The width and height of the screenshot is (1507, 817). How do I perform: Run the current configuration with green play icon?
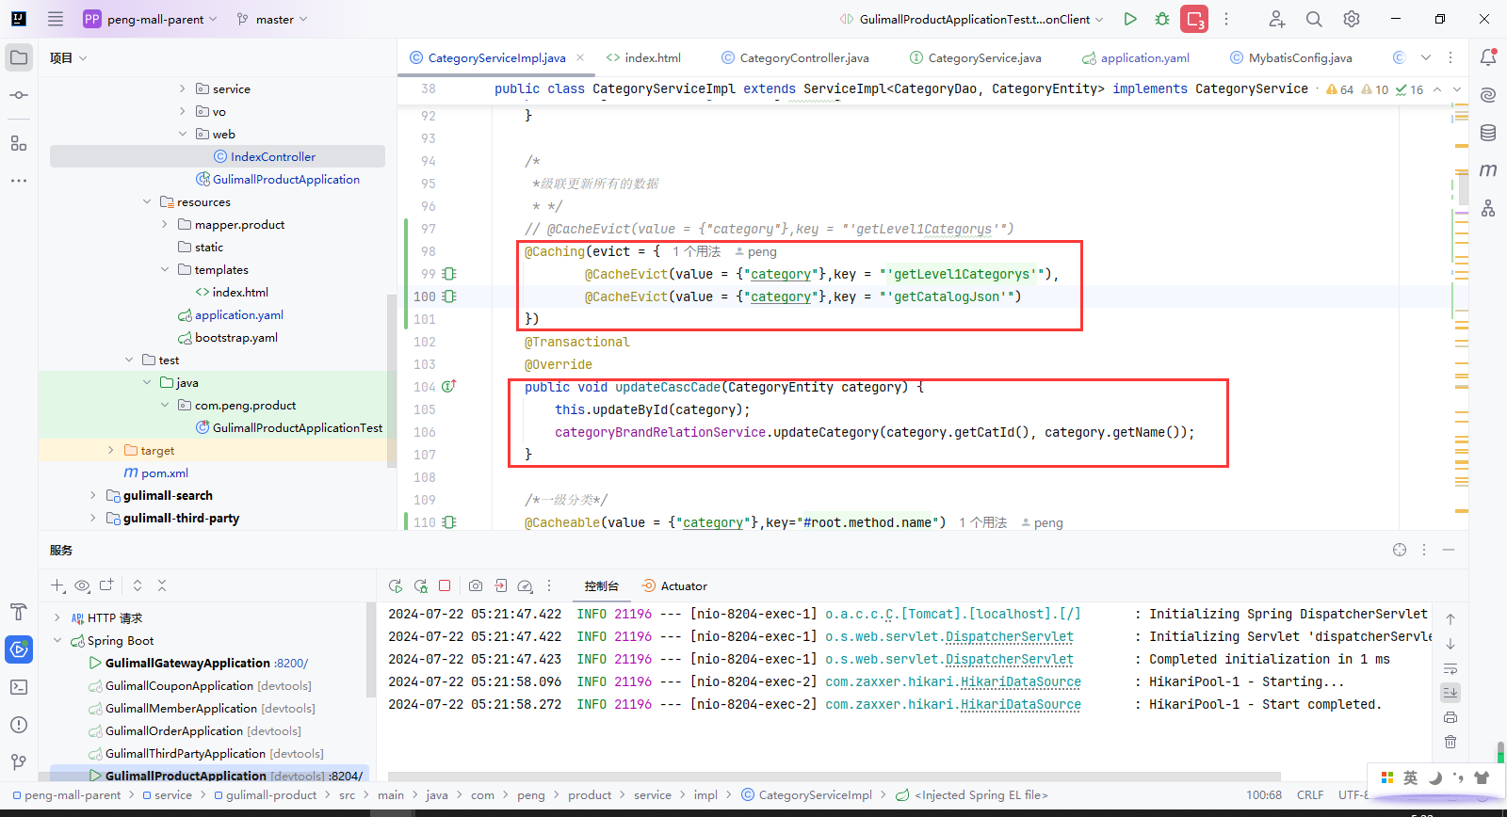click(x=1130, y=19)
